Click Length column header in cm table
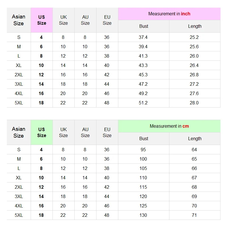 (195, 138)
